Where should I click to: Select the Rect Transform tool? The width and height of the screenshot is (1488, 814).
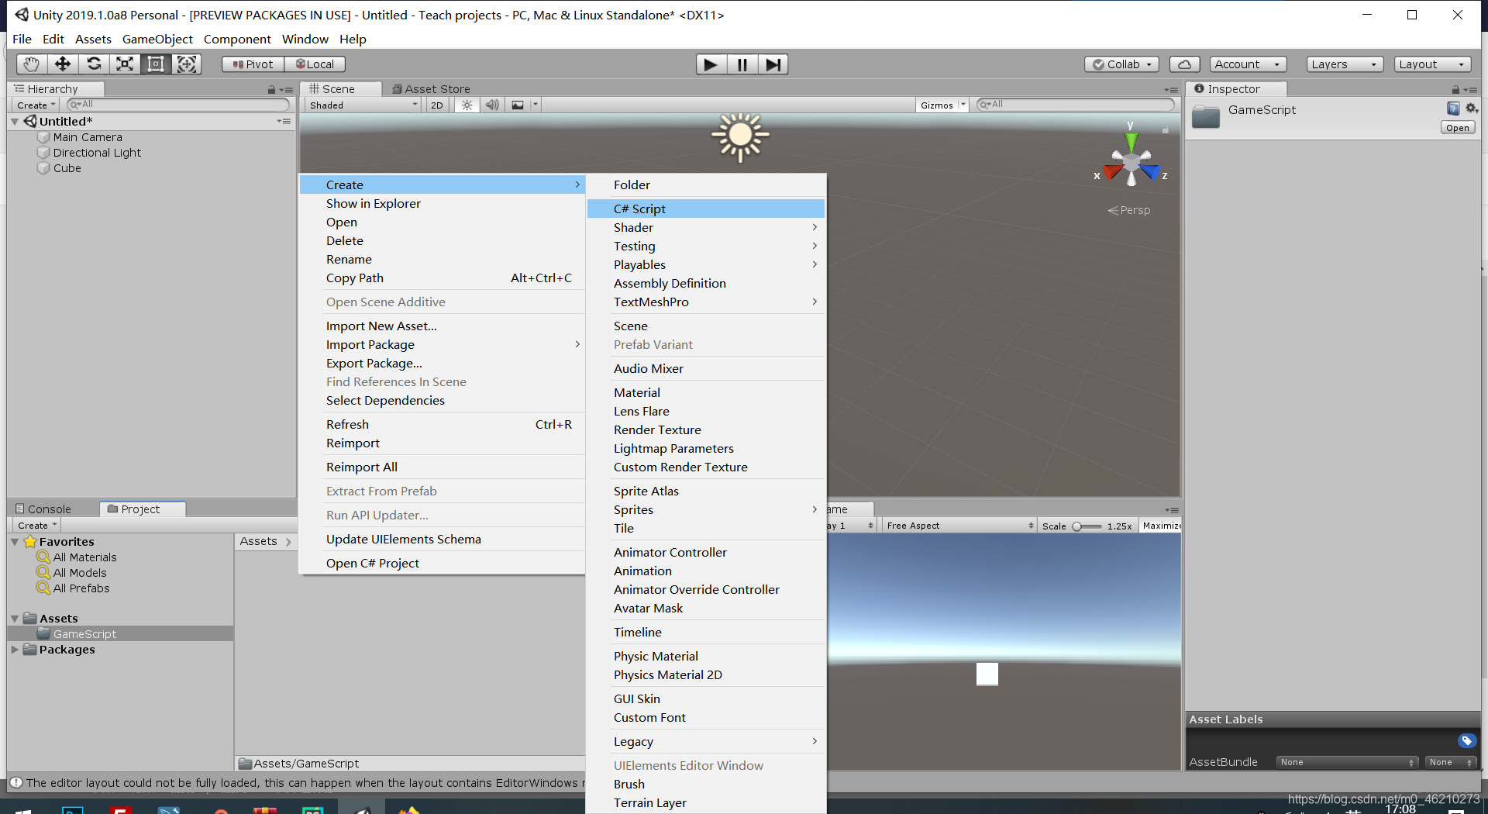point(156,64)
